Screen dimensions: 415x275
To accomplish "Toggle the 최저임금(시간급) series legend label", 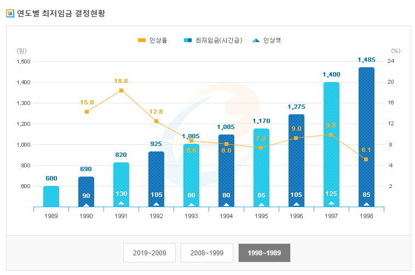I will click(x=218, y=40).
